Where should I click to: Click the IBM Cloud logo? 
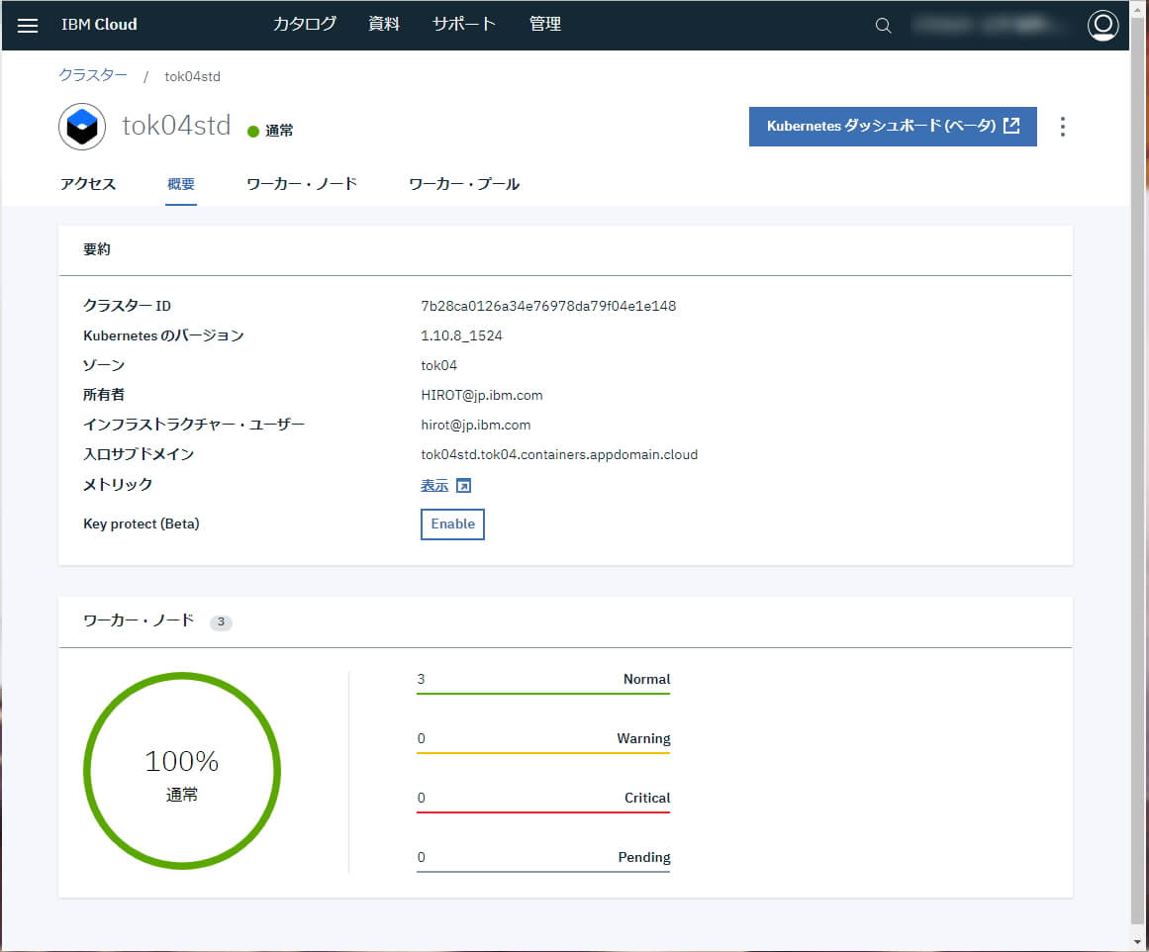click(x=99, y=24)
